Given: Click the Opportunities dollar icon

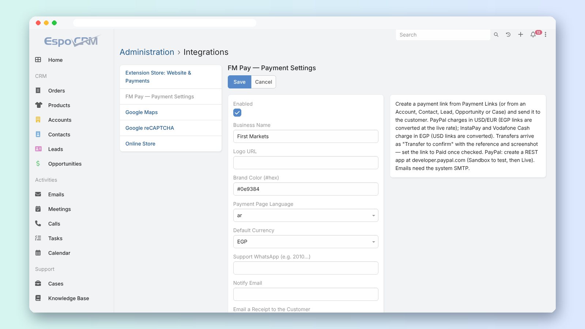Looking at the screenshot, I should (38, 163).
